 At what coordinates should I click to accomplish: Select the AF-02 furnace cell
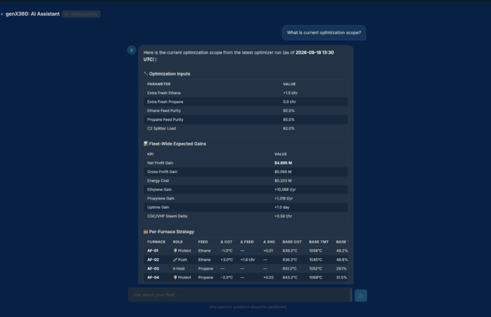pyautogui.click(x=153, y=260)
